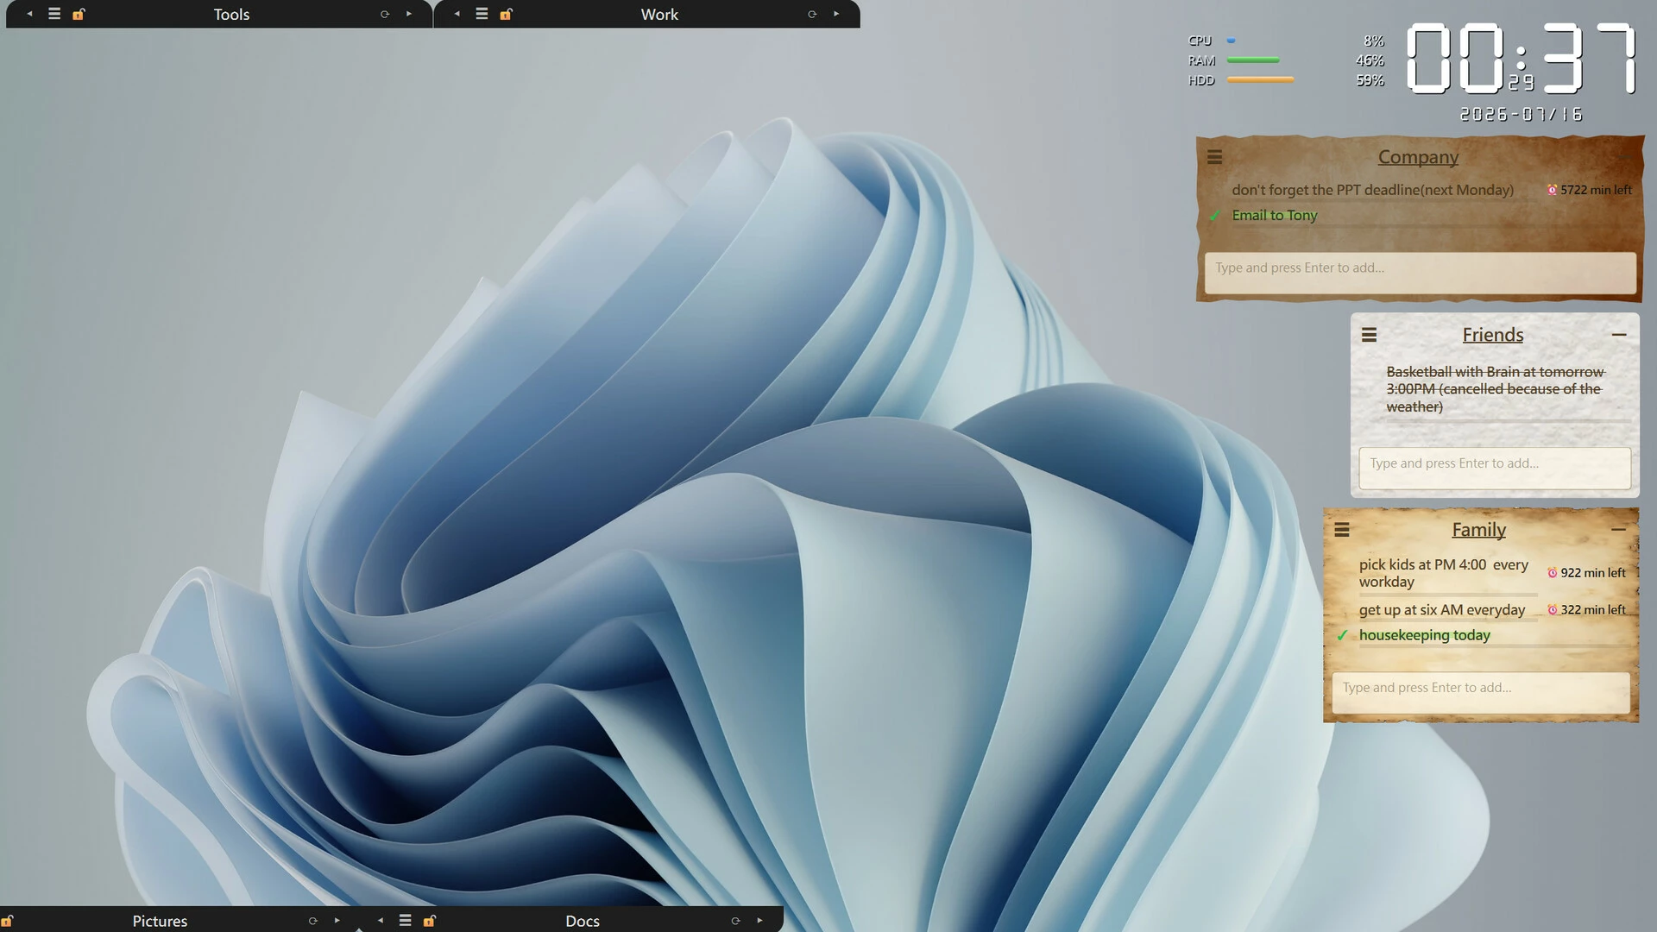The height and width of the screenshot is (932, 1657).
Task: Open the Tools panel hamburger menu
Action: [54, 14]
